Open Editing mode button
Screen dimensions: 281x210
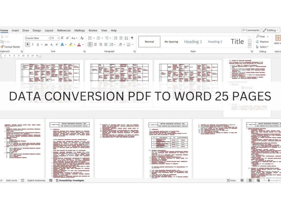coord(271,30)
